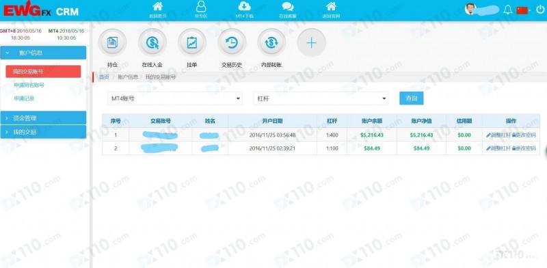Click the power logout icon
This screenshot has height=268, width=547.
(540, 10)
